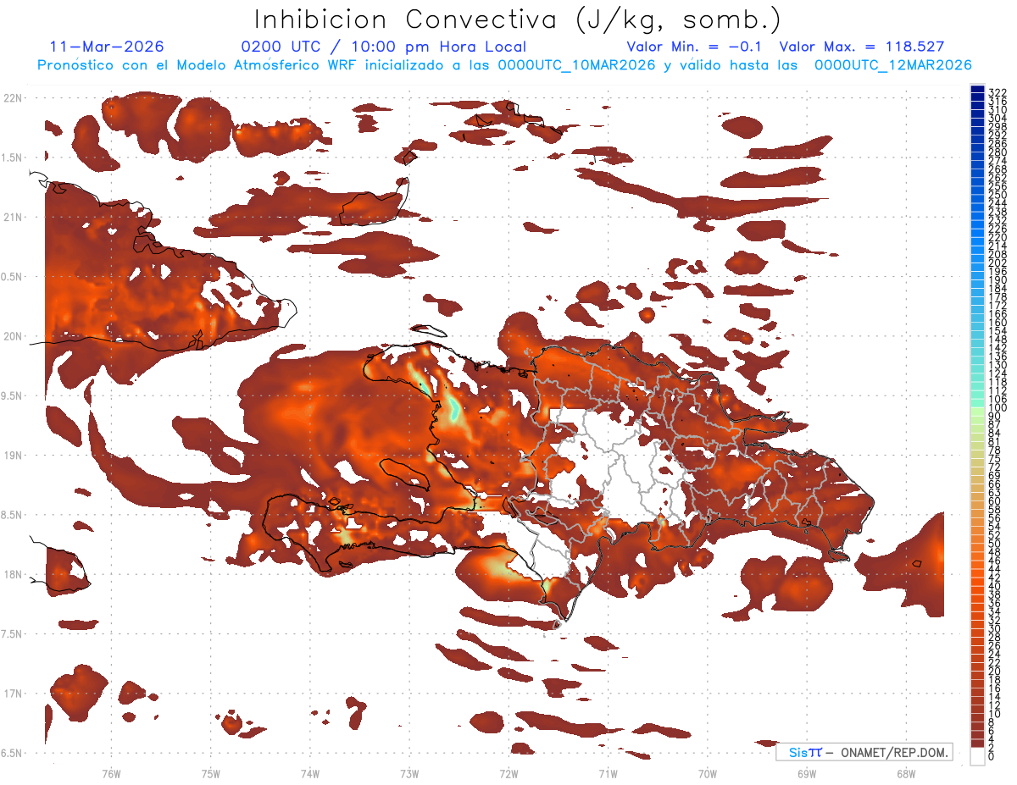Click the '76W' longitude label
The image size is (1017, 785).
(111, 773)
